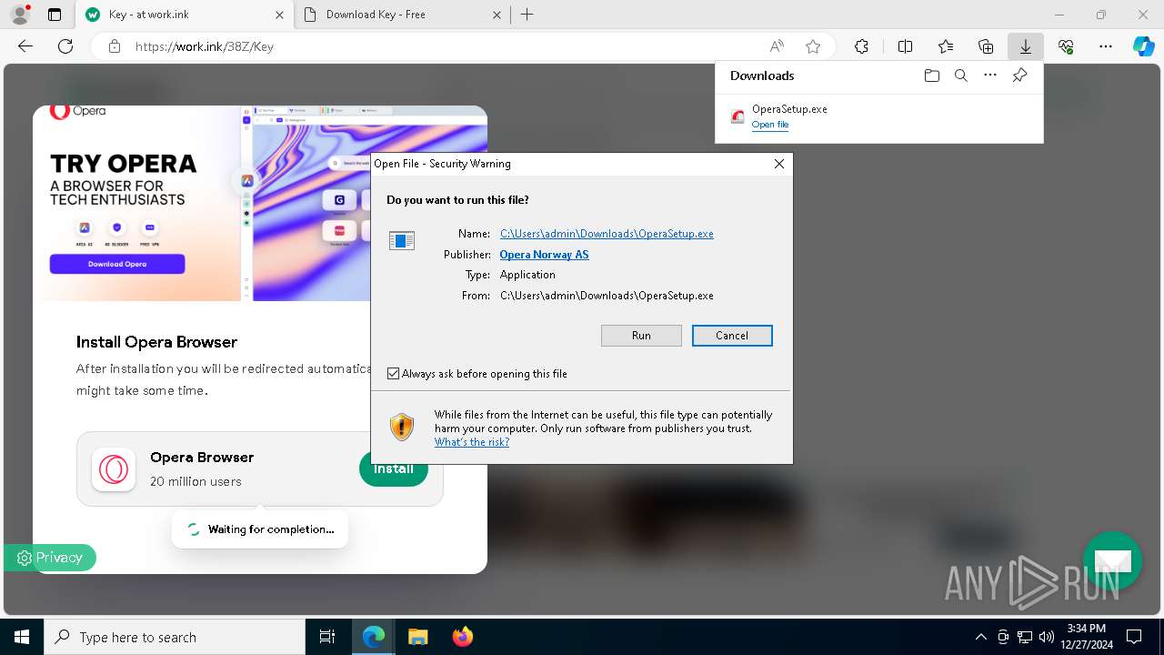Open a new browser tab
The width and height of the screenshot is (1164, 655).
pos(527,15)
